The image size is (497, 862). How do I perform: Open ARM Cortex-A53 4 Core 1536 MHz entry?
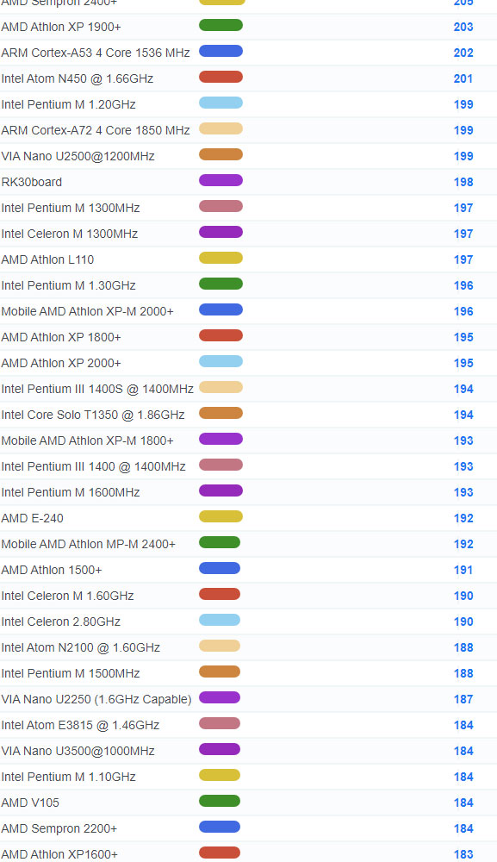click(x=96, y=53)
